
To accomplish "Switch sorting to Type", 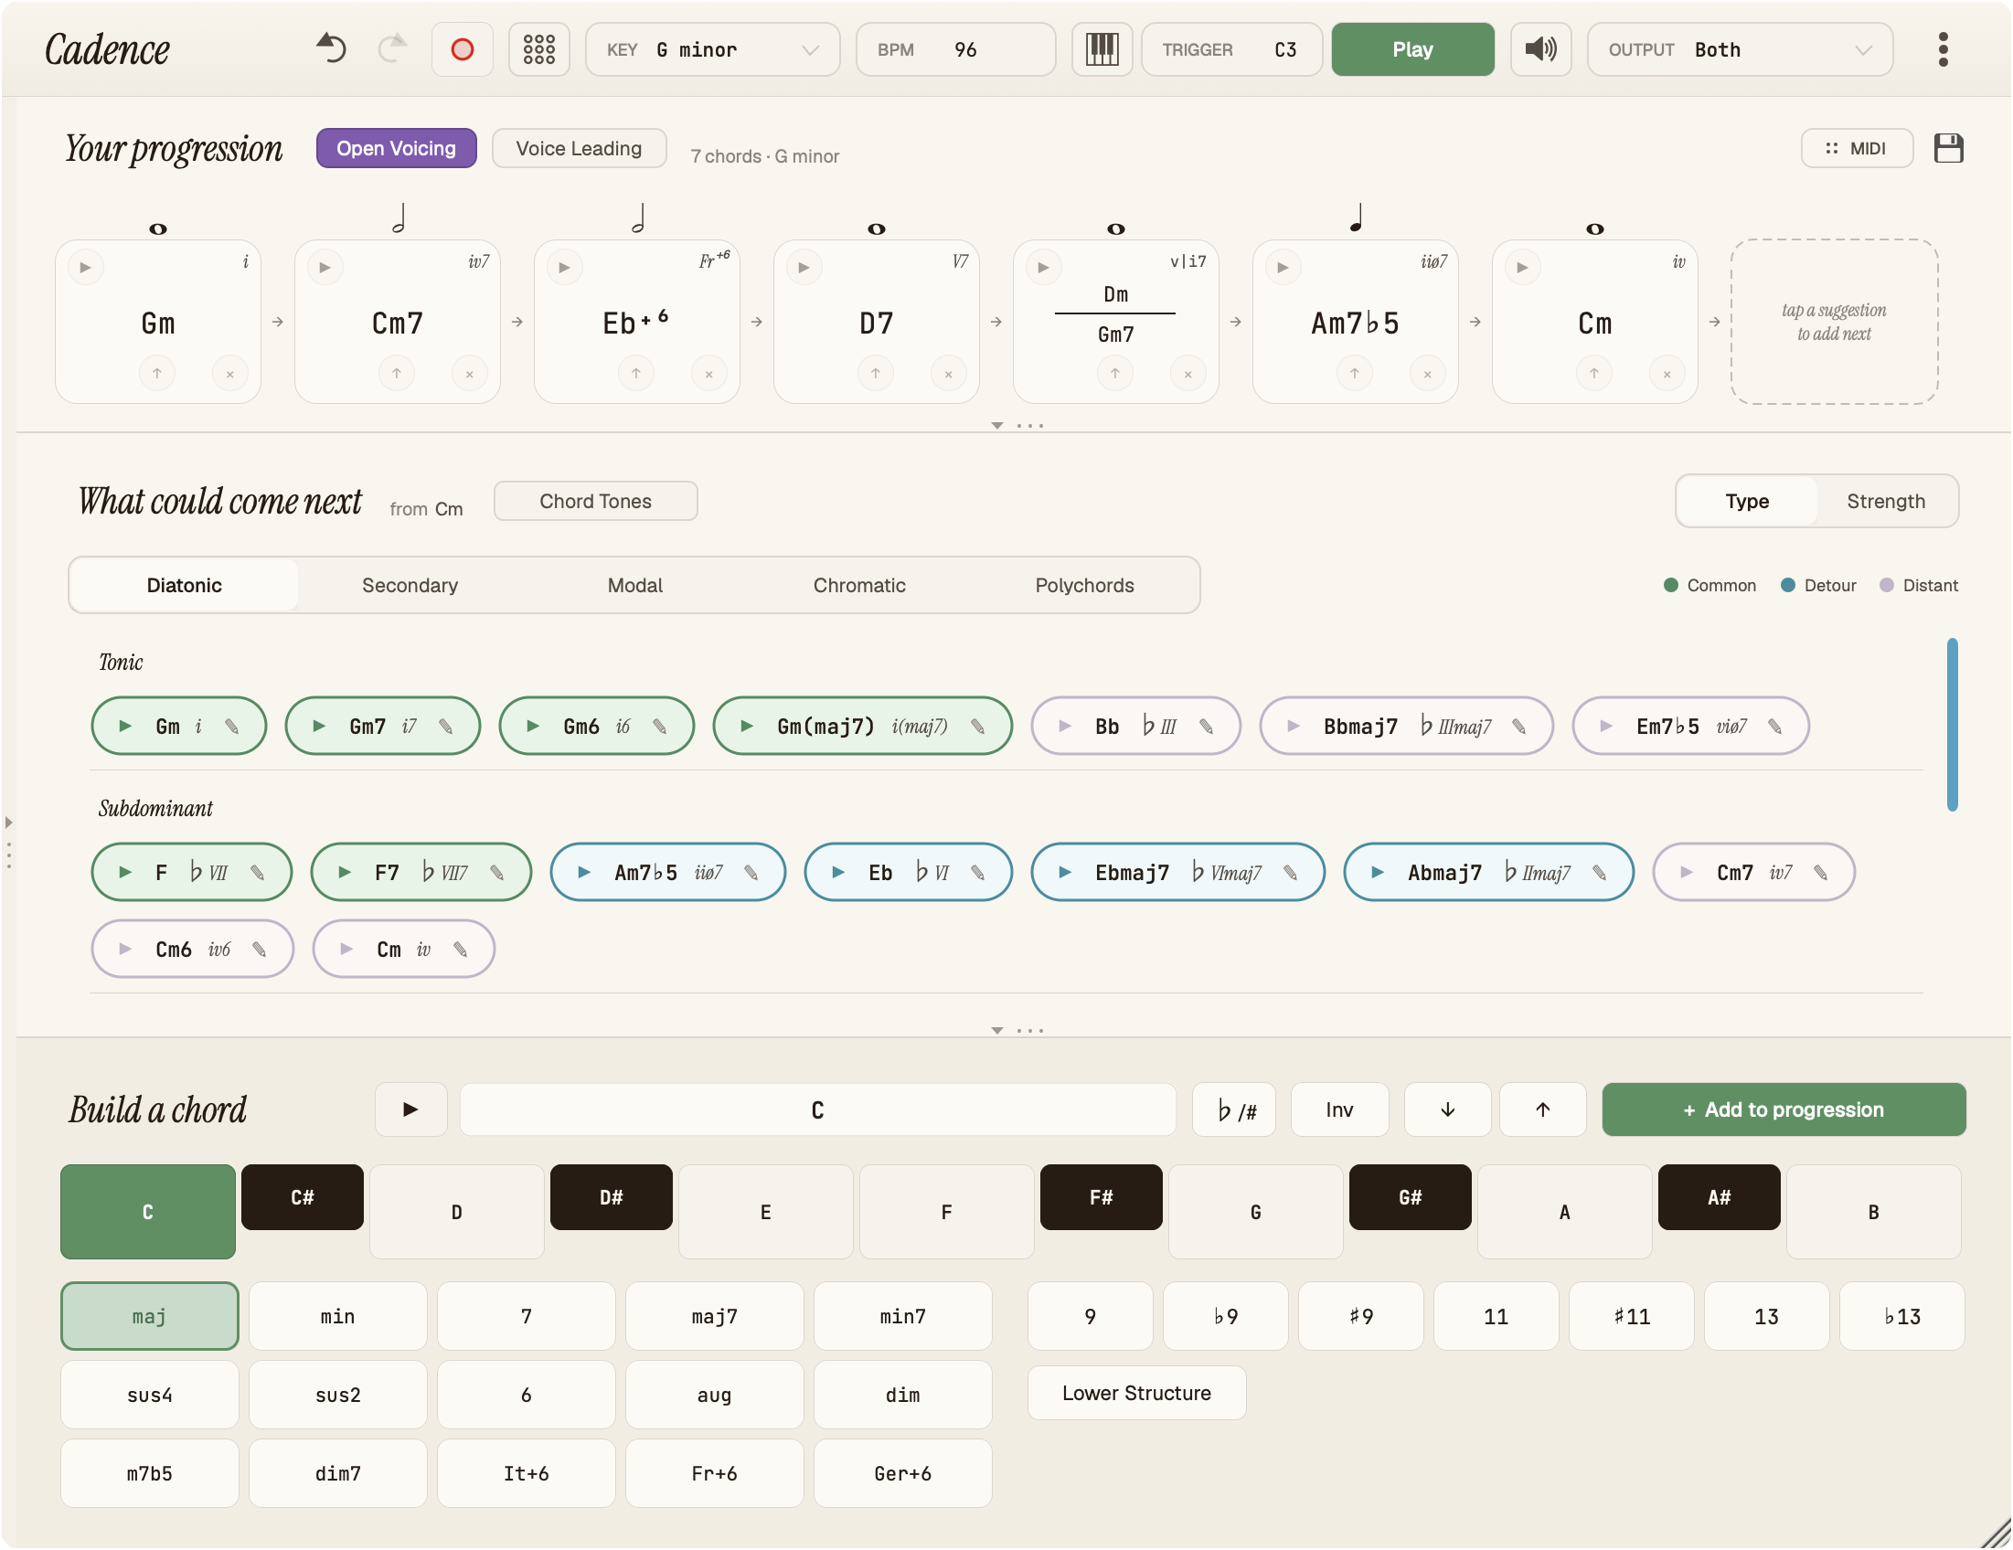I will [1747, 502].
